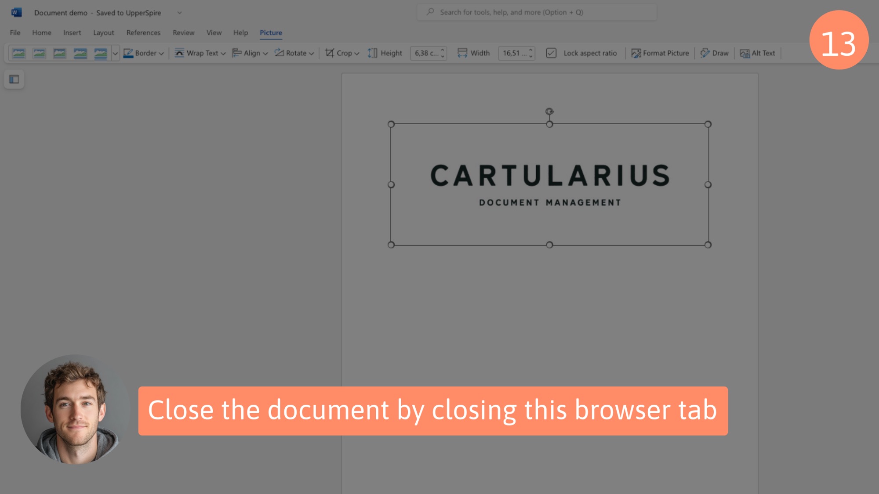Click the Draw button

point(715,53)
